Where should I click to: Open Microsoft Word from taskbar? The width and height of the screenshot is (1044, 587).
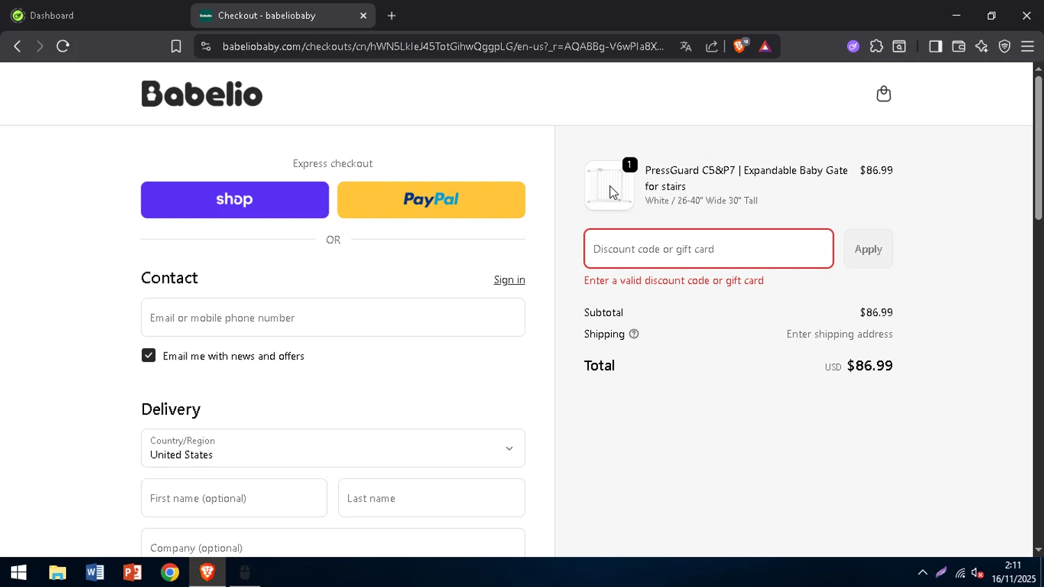pyautogui.click(x=95, y=572)
